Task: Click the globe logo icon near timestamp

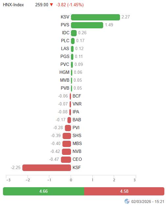Action: (x=127, y=201)
